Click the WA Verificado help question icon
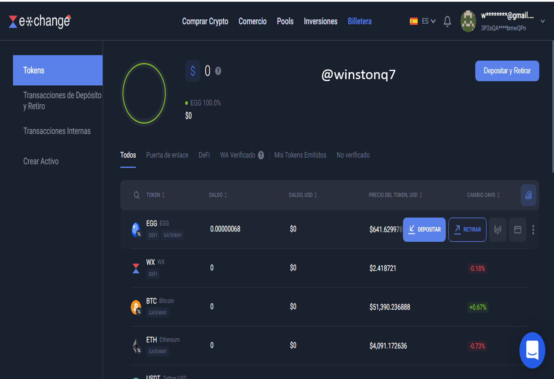Image resolution: width=554 pixels, height=379 pixels. pyautogui.click(x=261, y=155)
